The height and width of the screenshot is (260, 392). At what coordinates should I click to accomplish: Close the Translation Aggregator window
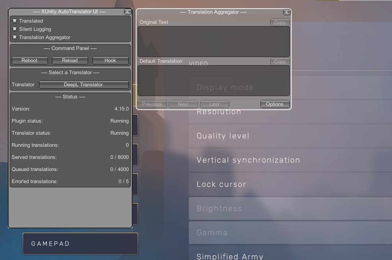pos(287,12)
